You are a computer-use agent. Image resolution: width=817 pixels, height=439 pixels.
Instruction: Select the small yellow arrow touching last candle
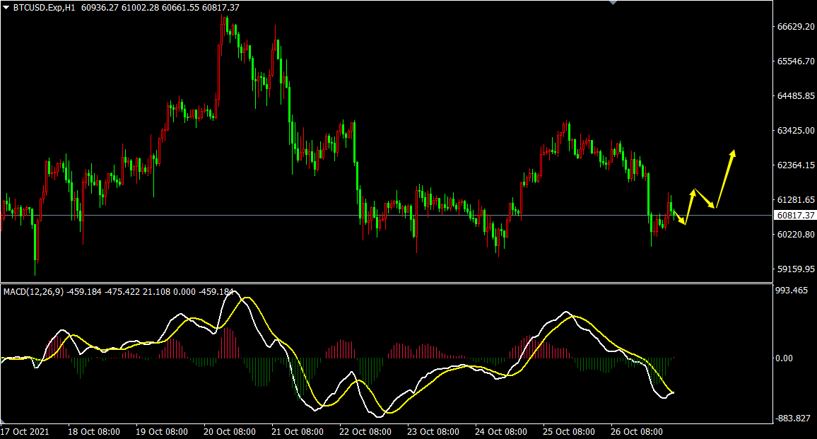click(679, 218)
